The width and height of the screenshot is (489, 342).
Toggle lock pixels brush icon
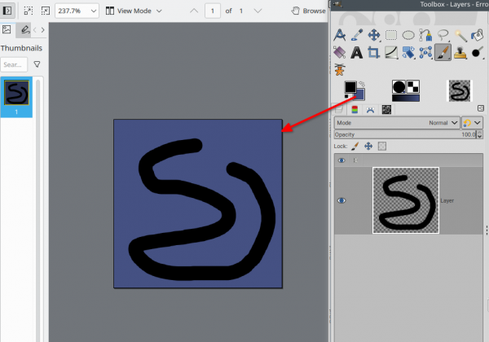355,146
